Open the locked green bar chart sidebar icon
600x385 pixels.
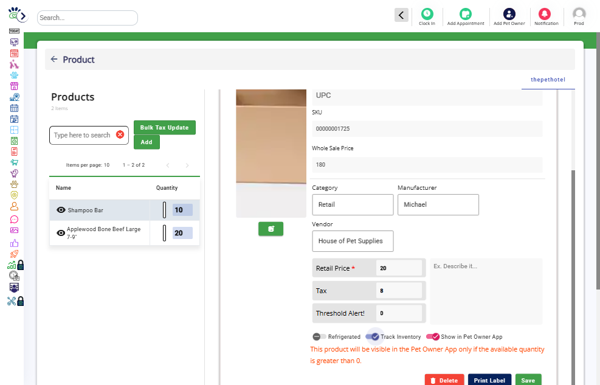coord(15,265)
